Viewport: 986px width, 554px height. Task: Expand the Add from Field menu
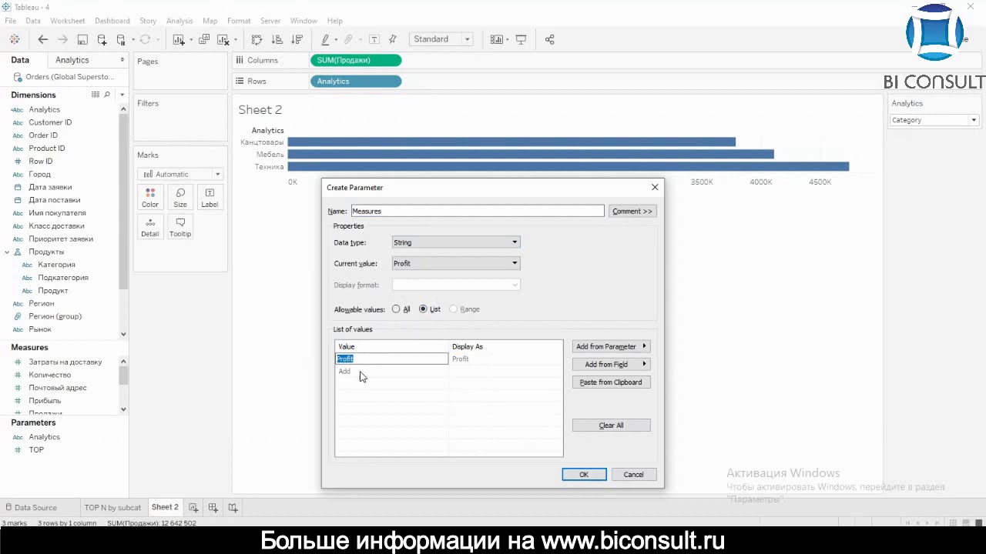click(x=612, y=365)
